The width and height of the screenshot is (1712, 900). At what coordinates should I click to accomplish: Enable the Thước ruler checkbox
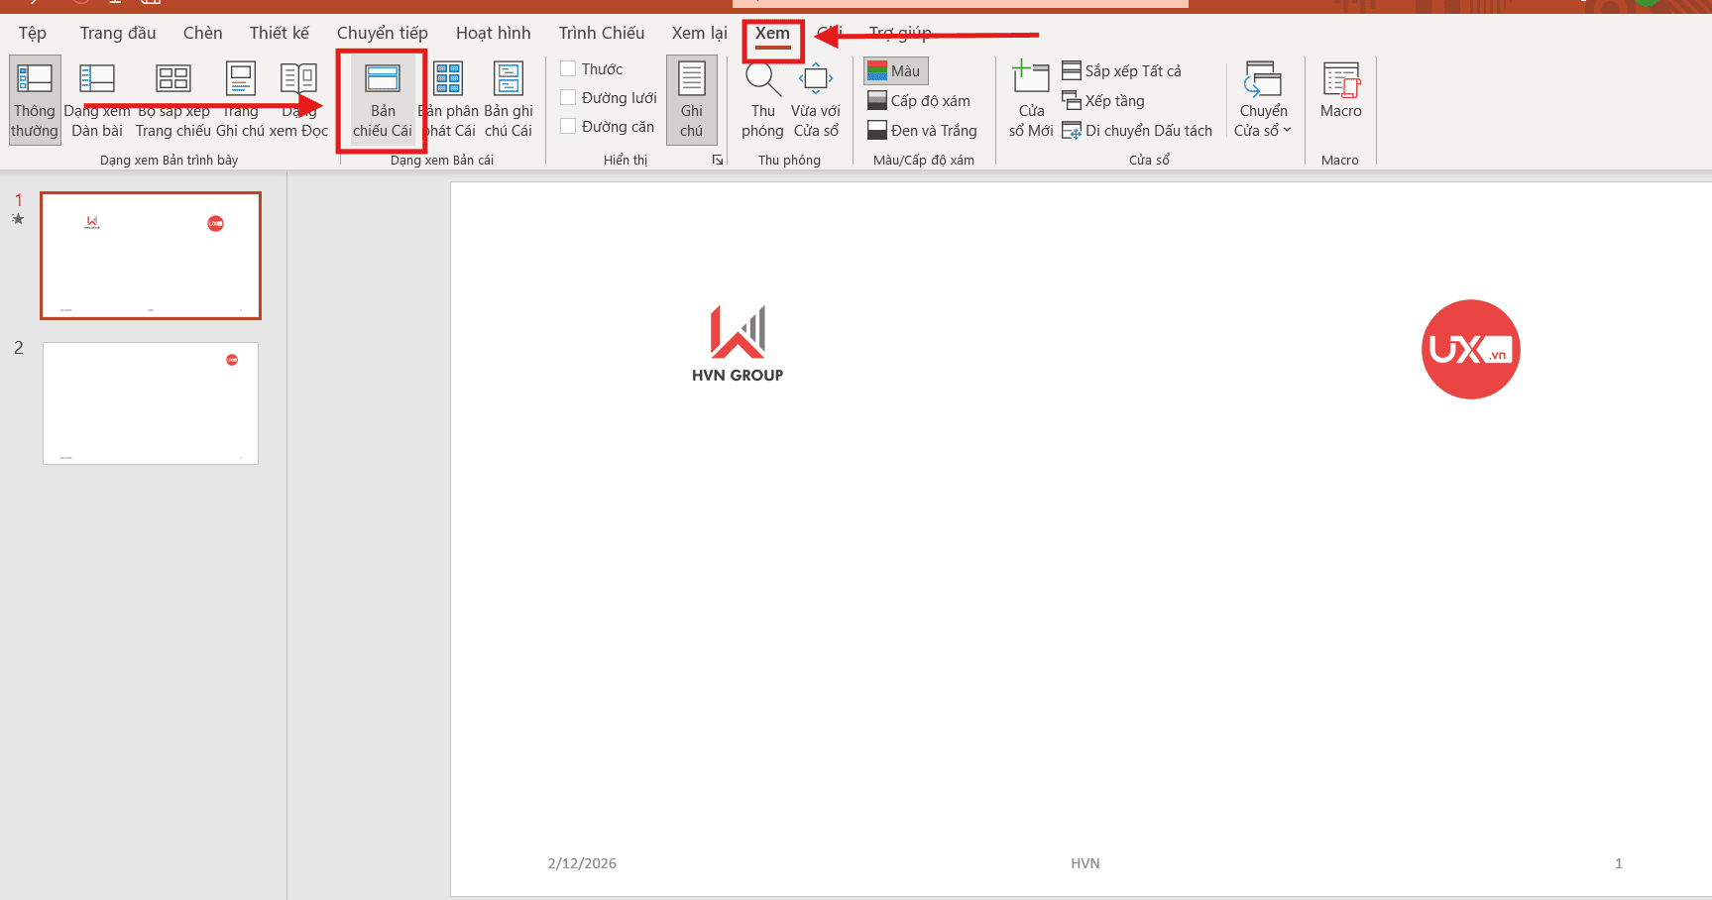(569, 69)
